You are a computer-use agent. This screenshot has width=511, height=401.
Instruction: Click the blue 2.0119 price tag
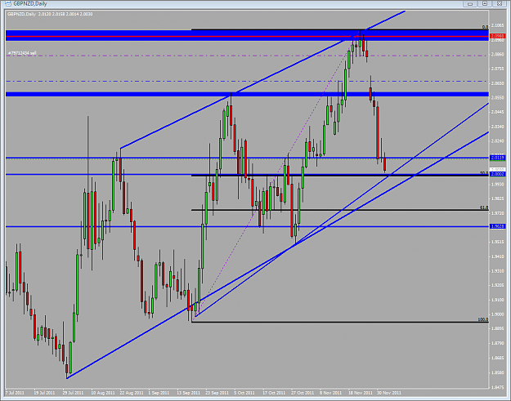498,158
